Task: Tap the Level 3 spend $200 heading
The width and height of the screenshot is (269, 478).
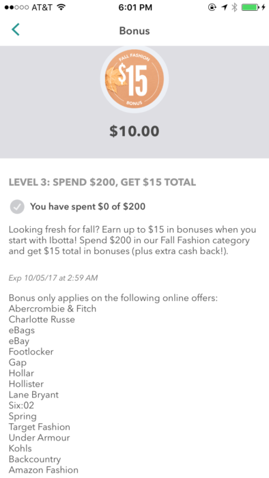Action: 102,182
